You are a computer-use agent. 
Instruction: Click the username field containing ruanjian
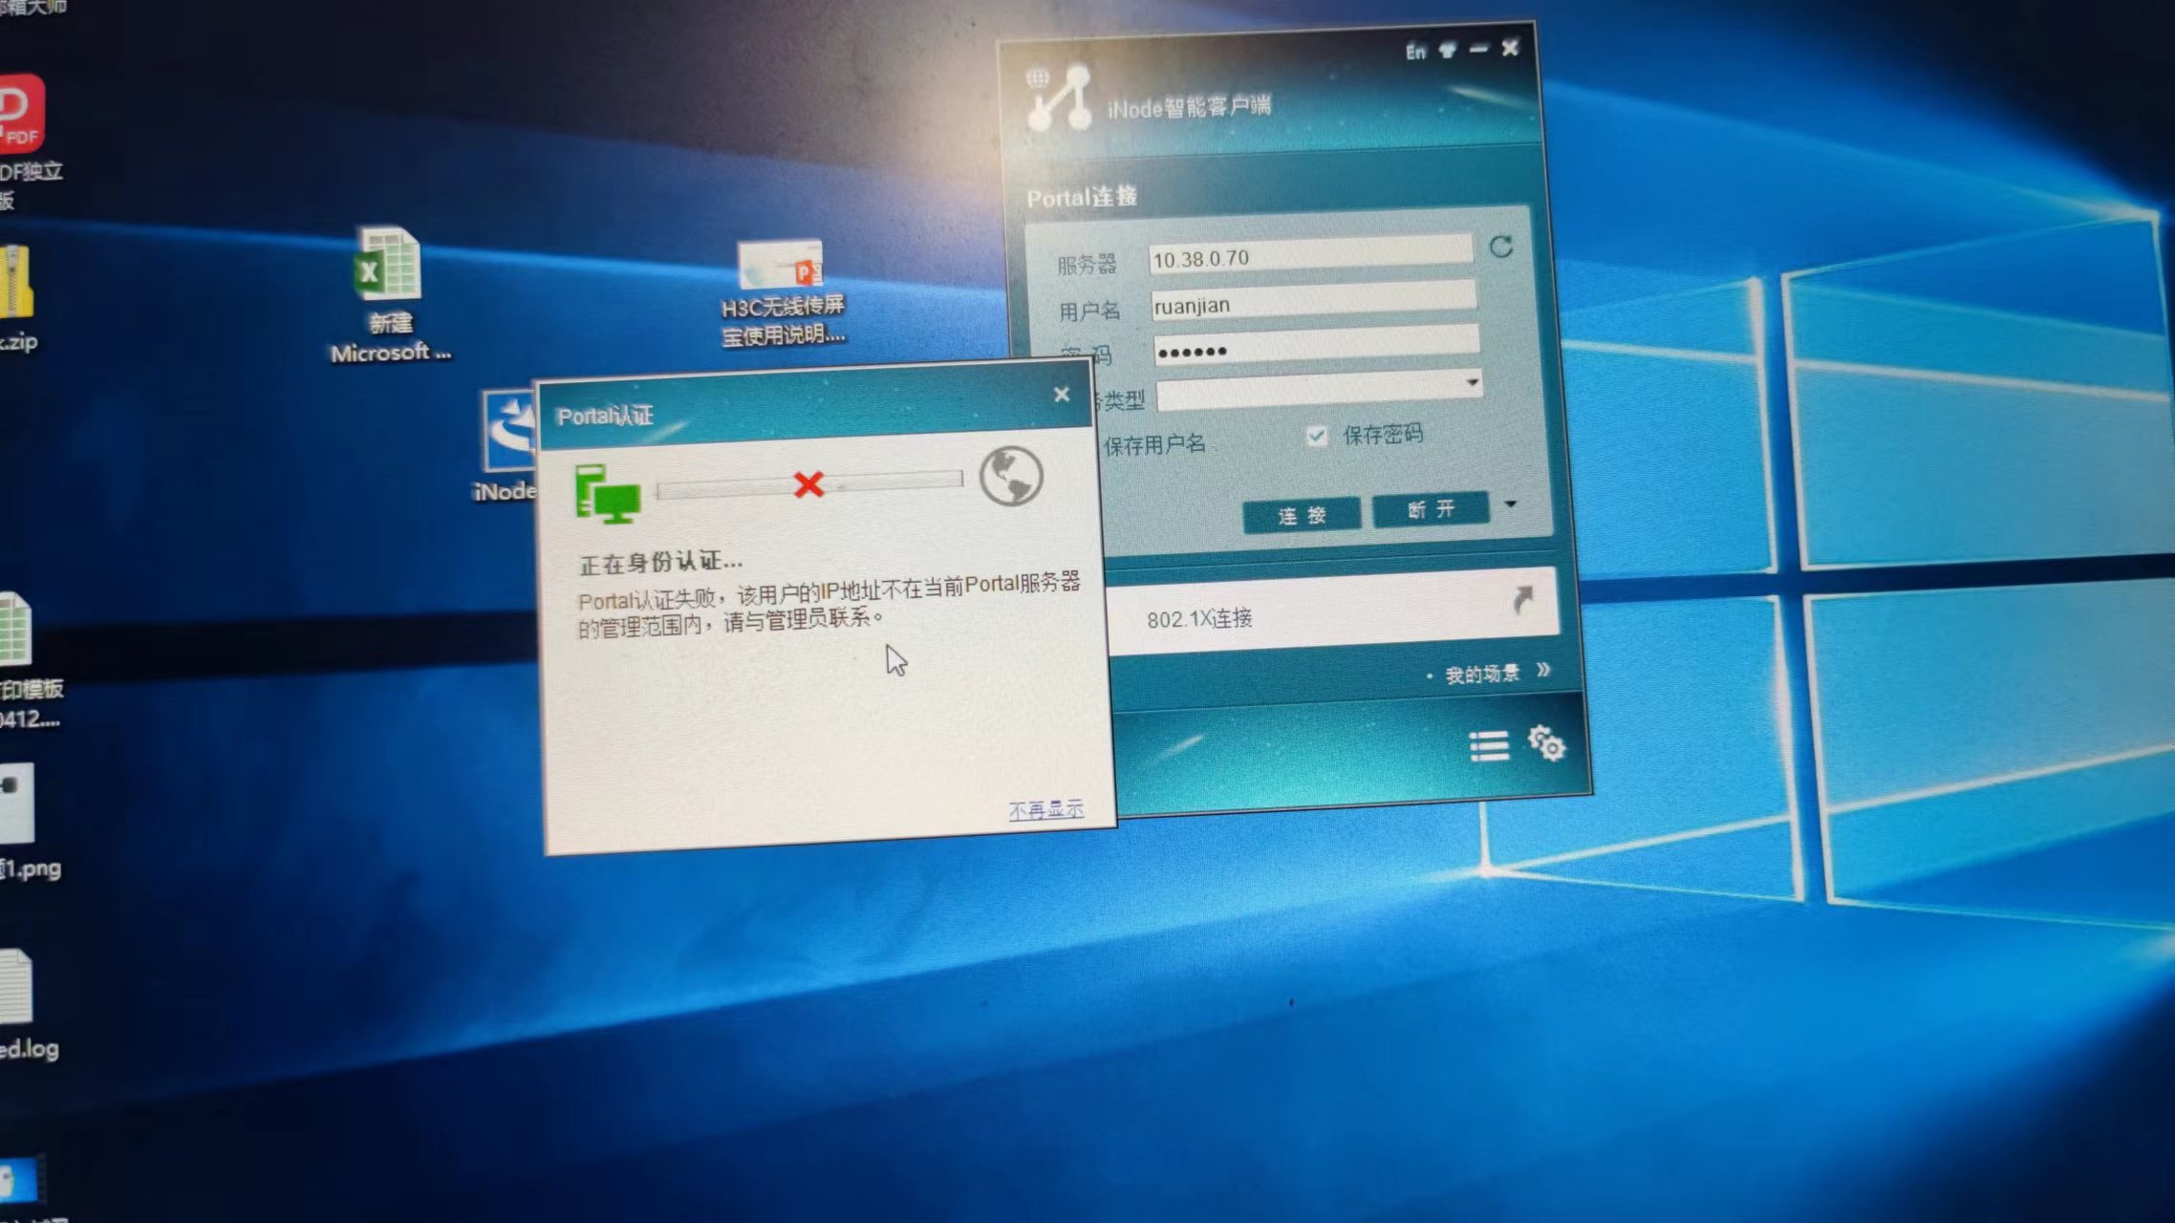(x=1312, y=304)
